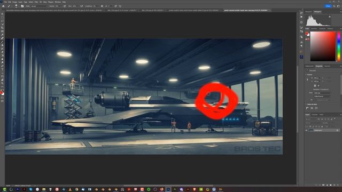Select the Eyedropper tool
This screenshot has height=192, width=342.
tap(2, 35)
